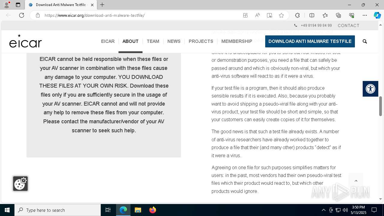Click DOWNLOAD ANTI MALWARE TESTFILE button
Image resolution: width=384 pixels, height=216 pixels.
(310, 41)
